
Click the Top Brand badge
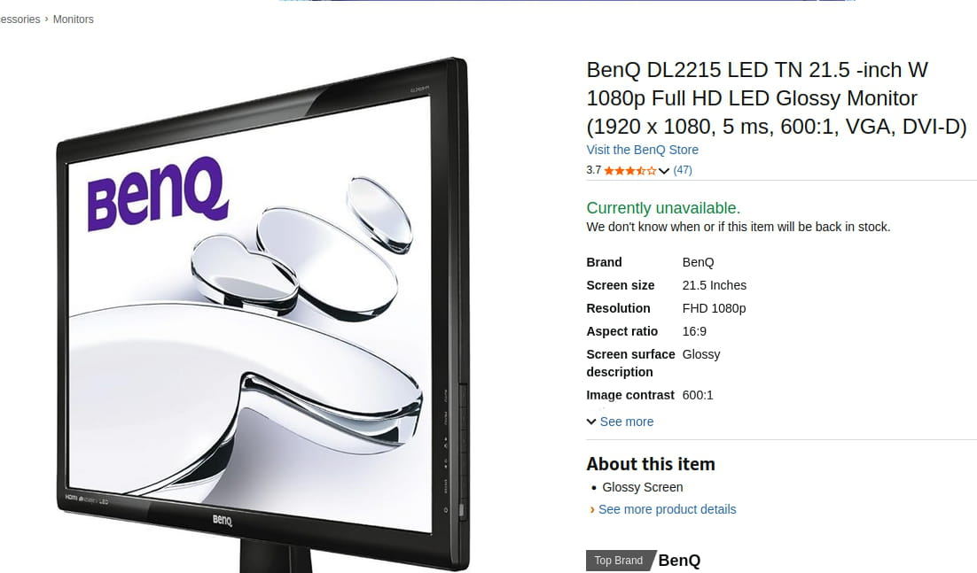[620, 561]
